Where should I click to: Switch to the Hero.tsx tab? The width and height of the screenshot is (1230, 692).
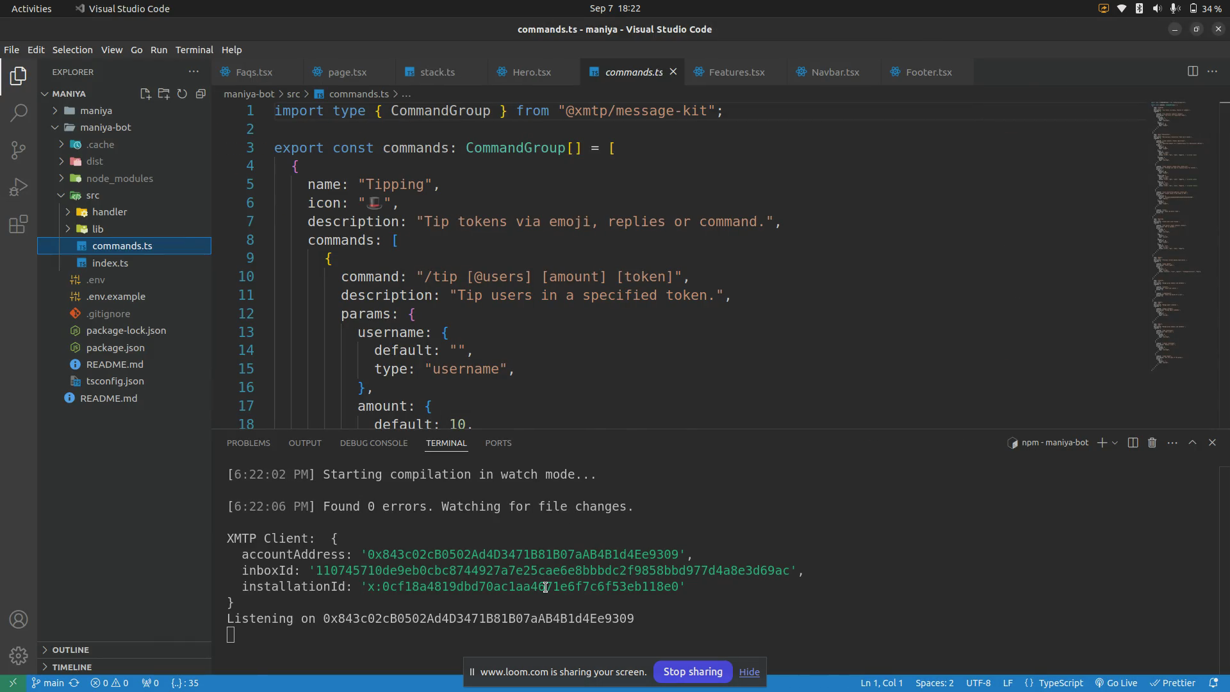(x=532, y=72)
